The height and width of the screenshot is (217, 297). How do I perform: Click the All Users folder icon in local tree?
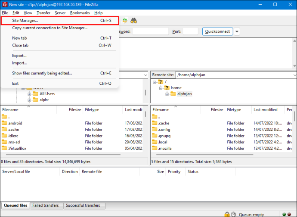tap(35, 93)
